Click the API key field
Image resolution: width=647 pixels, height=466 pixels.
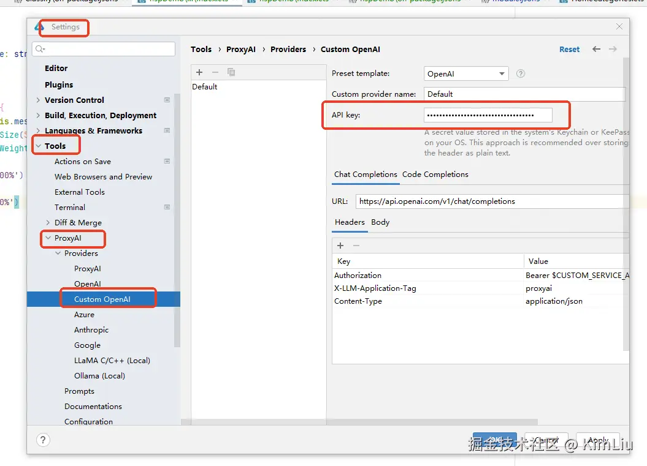488,115
